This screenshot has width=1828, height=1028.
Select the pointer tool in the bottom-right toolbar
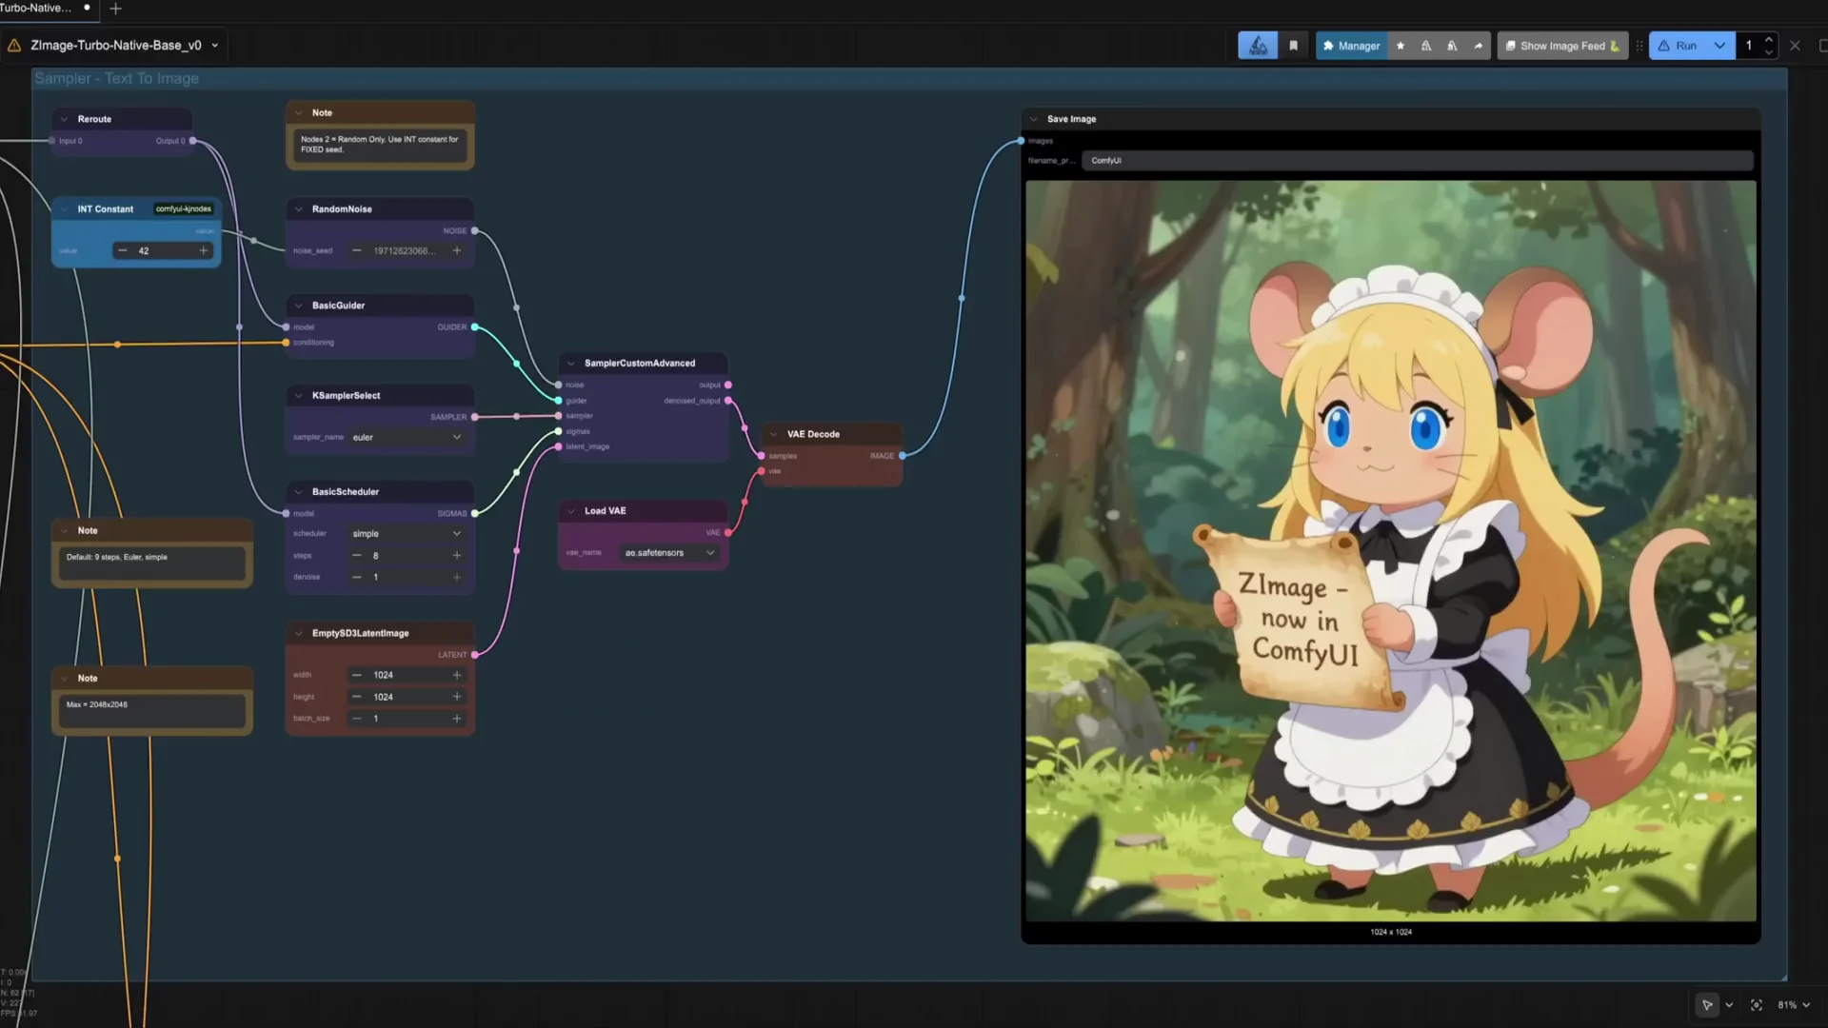1707,1004
